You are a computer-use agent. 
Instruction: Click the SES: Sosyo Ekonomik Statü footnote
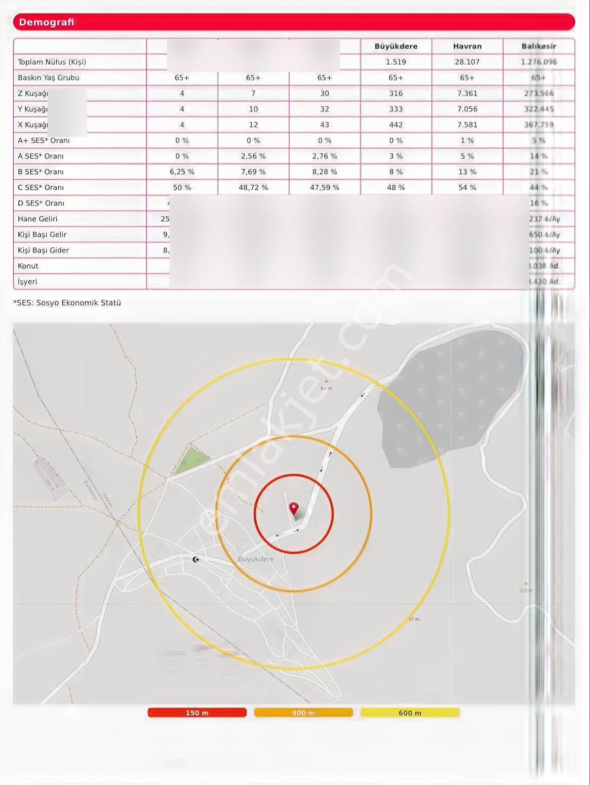(67, 303)
